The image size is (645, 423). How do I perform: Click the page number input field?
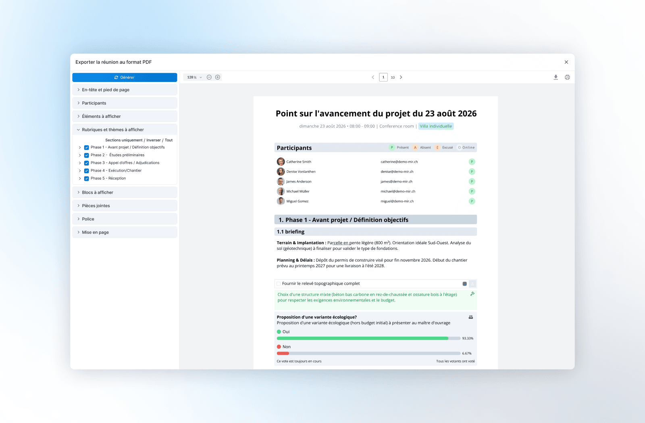click(383, 77)
